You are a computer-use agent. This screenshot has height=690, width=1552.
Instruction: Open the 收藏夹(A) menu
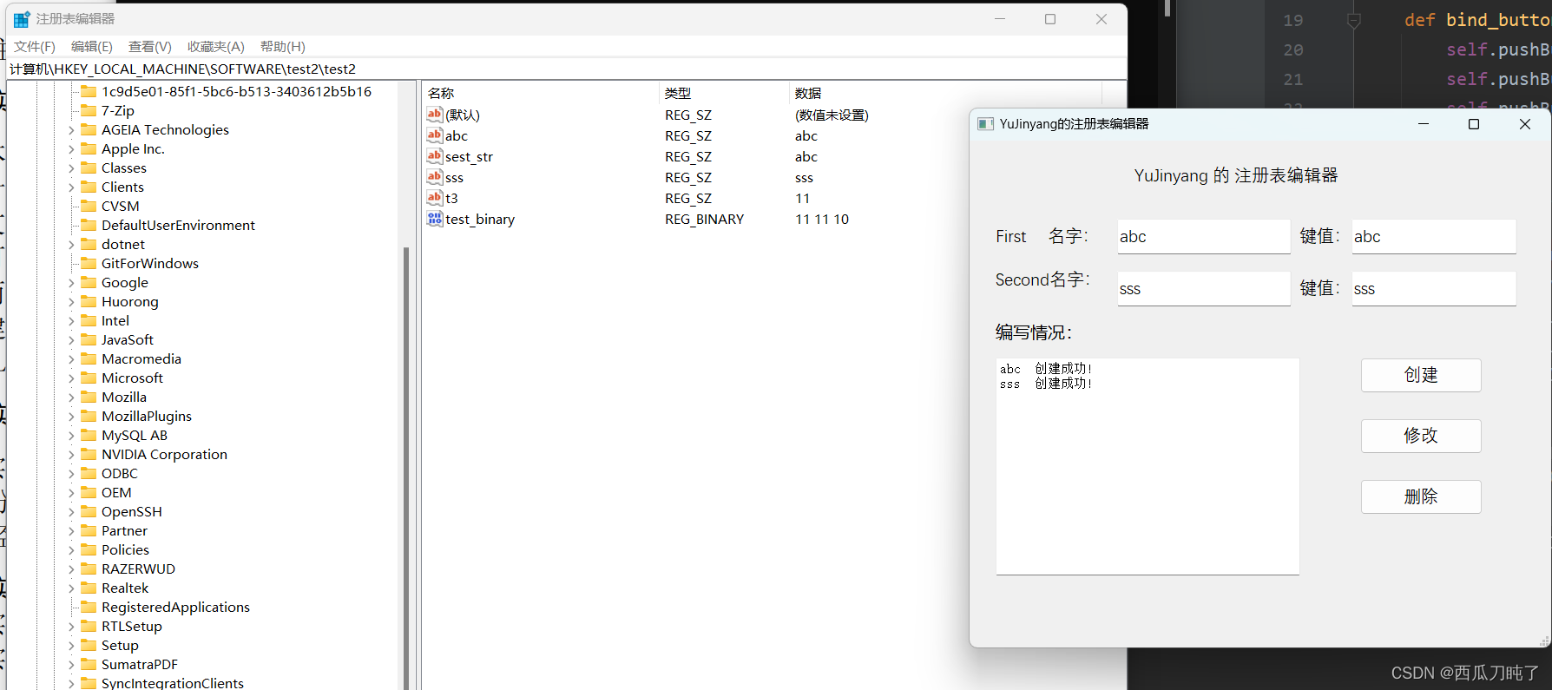[x=216, y=47]
